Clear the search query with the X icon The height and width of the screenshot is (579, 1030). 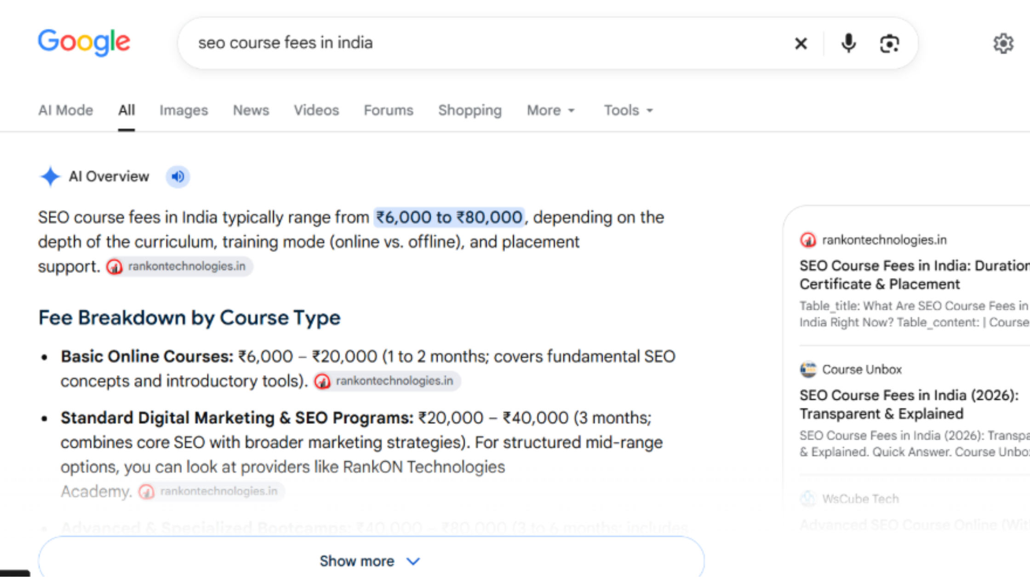pos(801,44)
